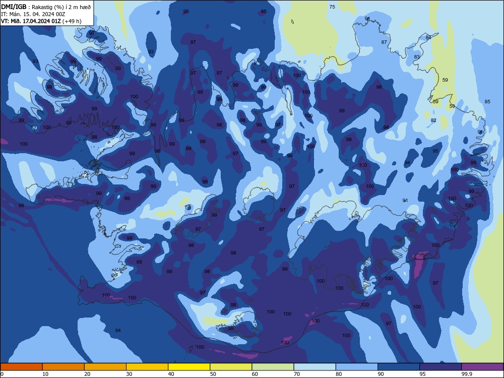
Task: Click the legend scale label "30"
Action: coord(129,374)
